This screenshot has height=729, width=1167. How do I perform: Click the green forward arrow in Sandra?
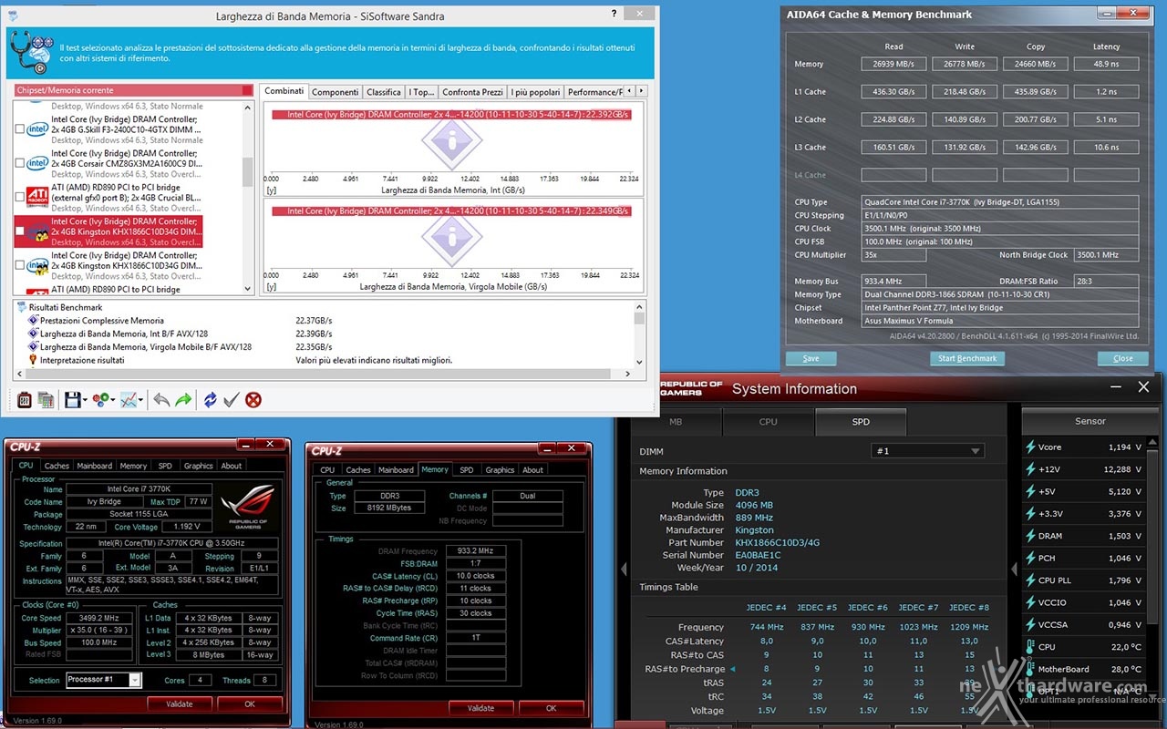point(183,399)
